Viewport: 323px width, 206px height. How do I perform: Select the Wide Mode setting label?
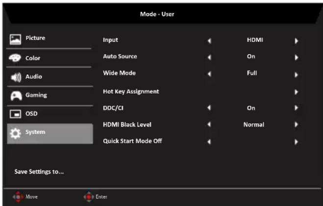click(120, 73)
